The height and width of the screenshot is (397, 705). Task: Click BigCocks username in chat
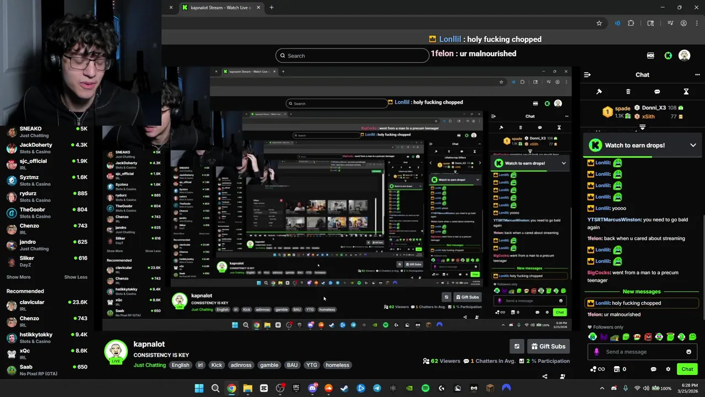(x=599, y=272)
